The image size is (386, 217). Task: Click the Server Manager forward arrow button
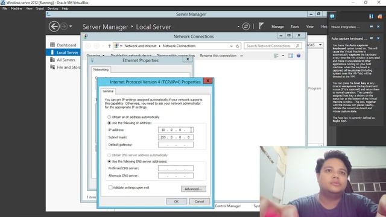coord(64,27)
